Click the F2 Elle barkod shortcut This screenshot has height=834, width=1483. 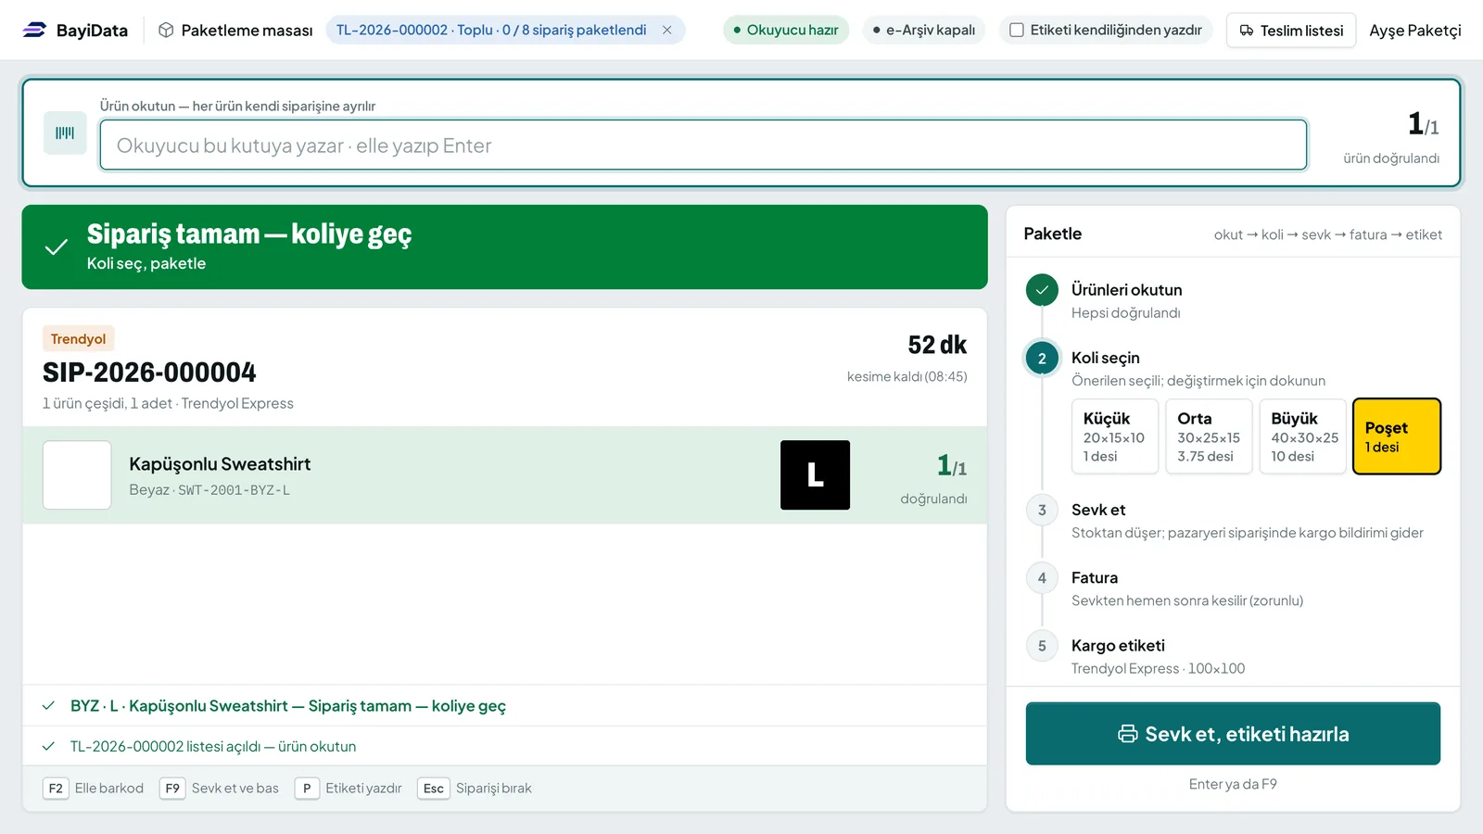94,789
